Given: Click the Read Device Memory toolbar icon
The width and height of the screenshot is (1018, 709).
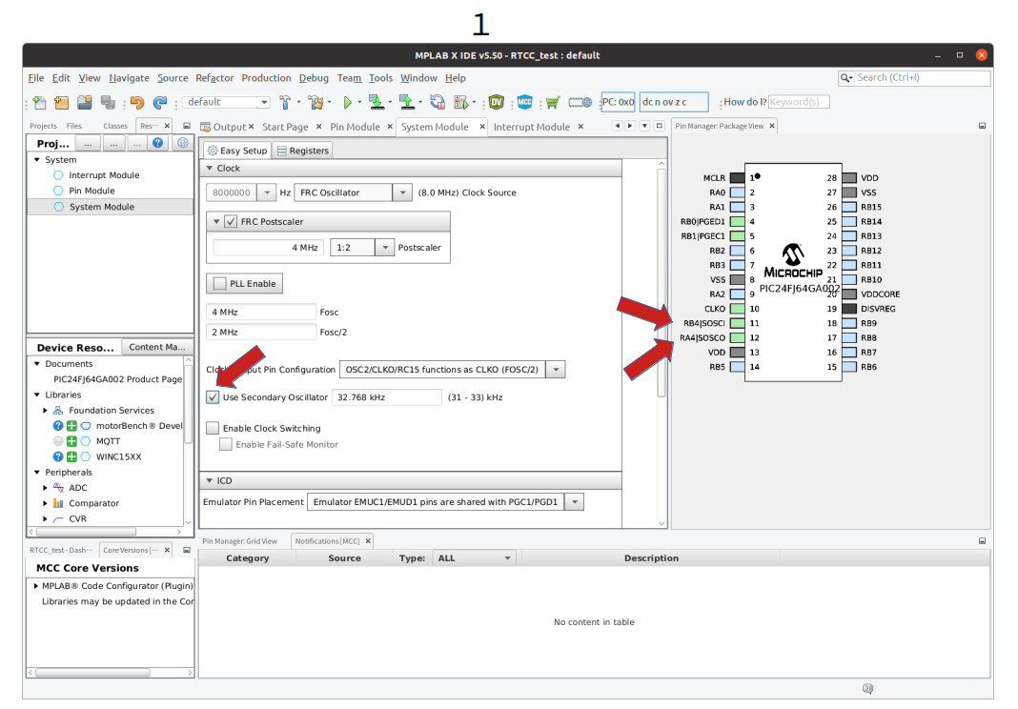Looking at the screenshot, I should (x=406, y=102).
